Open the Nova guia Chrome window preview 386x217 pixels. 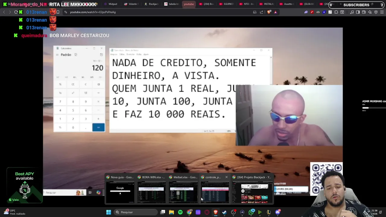click(120, 189)
